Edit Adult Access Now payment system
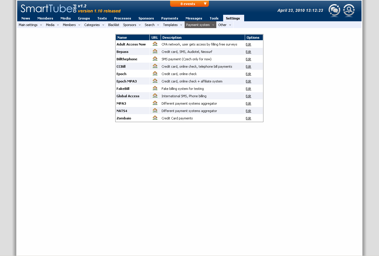This screenshot has height=256, width=379. 248,44
